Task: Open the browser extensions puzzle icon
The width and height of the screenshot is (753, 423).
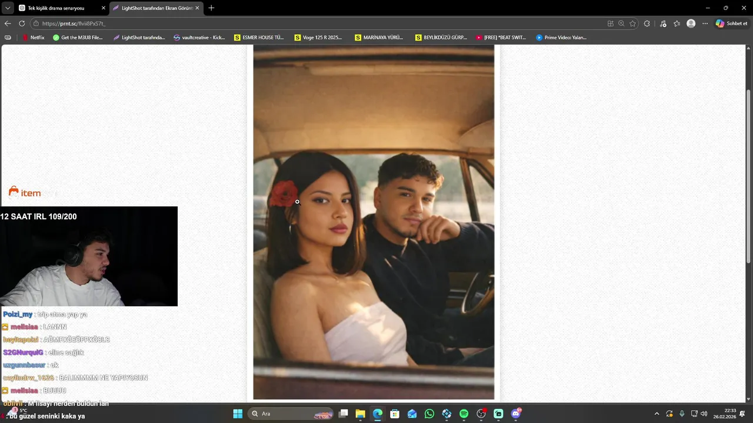Action: 647,23
